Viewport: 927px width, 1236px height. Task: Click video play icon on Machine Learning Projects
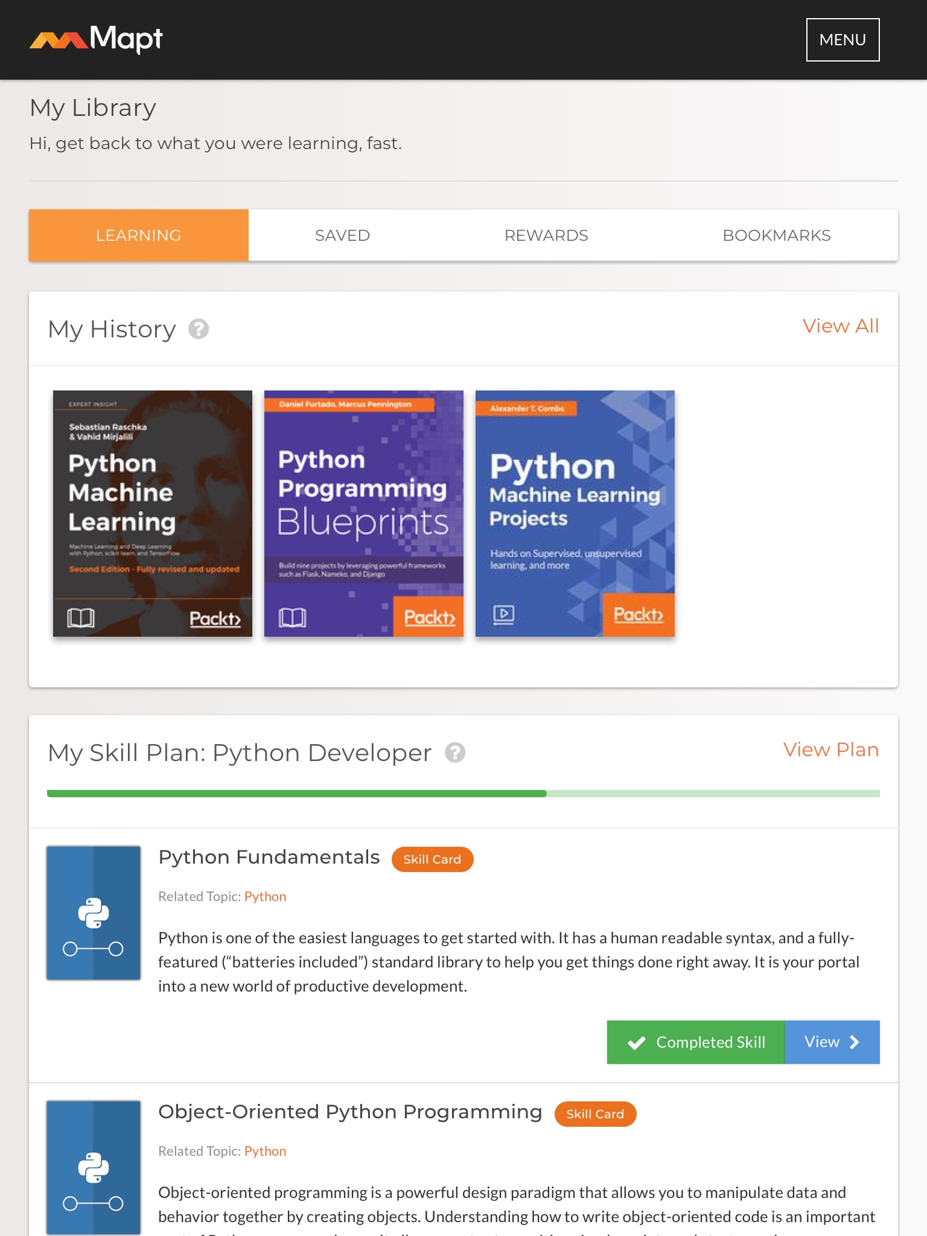tap(503, 614)
